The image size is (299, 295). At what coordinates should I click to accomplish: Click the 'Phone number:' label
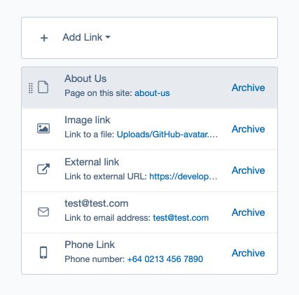click(95, 259)
